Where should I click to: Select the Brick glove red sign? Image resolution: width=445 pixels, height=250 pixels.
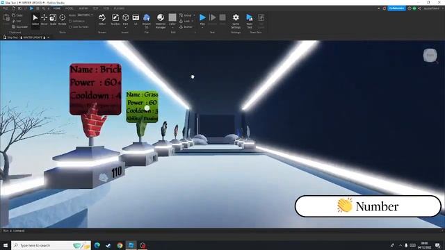tap(96, 89)
